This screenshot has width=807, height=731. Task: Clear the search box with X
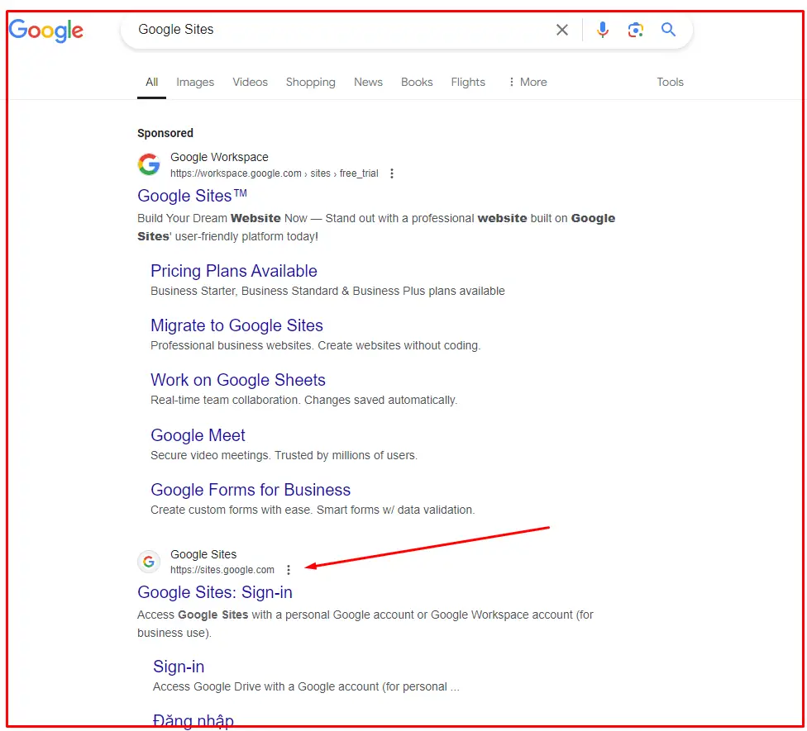562,30
